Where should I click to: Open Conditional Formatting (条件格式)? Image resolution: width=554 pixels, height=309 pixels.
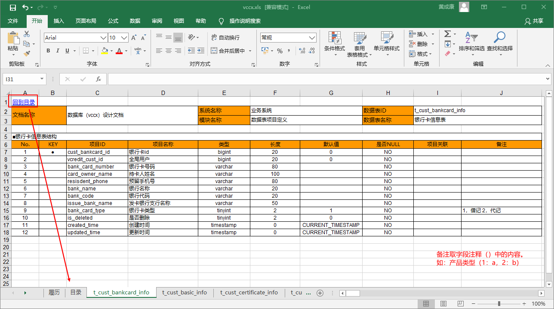pyautogui.click(x=334, y=44)
